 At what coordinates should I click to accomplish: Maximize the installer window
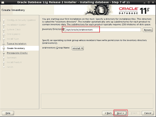click(149, 2)
